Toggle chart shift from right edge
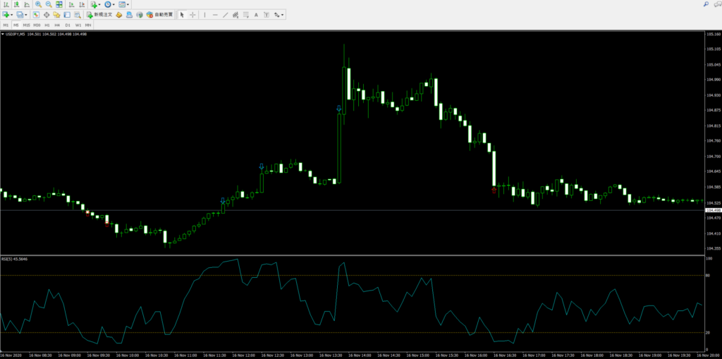Screen dimensions: 722x359 coord(81,4)
